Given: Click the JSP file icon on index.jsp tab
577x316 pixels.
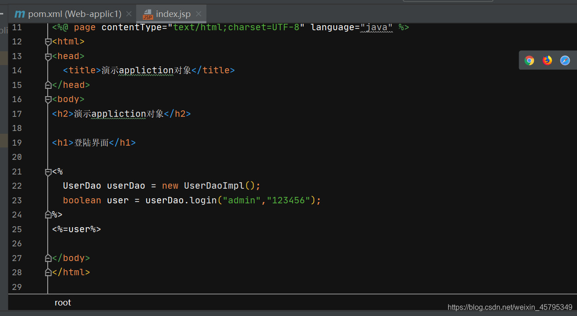Looking at the screenshot, I should [x=148, y=14].
